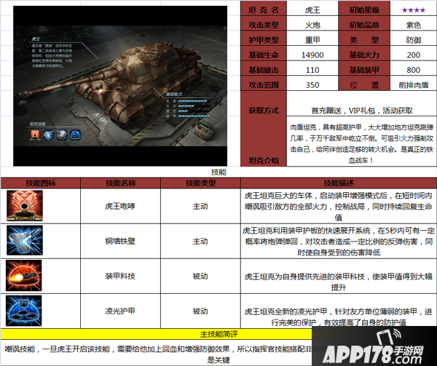This screenshot has width=437, height=366.
Task: Click the 装甲科技 skill icon in the table
Action: (x=27, y=277)
